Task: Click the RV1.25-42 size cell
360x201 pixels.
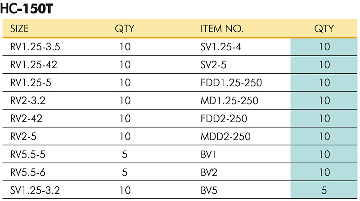Action: [x=34, y=65]
